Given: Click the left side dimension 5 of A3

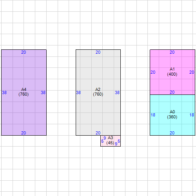Looking at the screenshot, I should pos(102,141).
